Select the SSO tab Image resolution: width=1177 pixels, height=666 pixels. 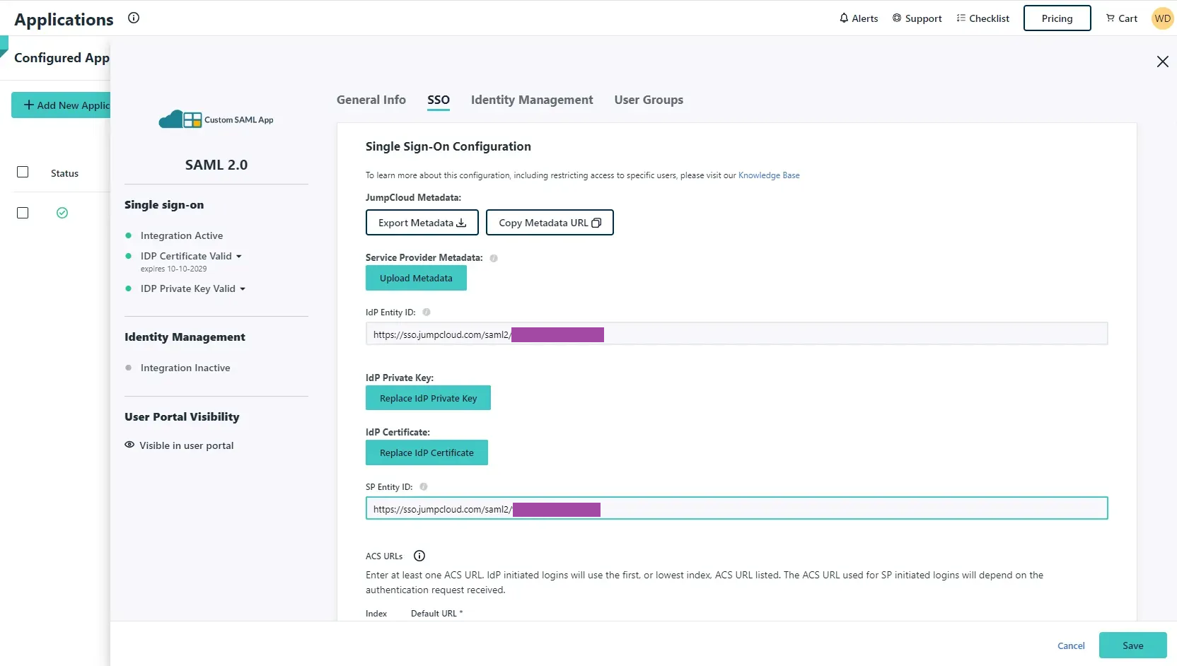tap(439, 100)
